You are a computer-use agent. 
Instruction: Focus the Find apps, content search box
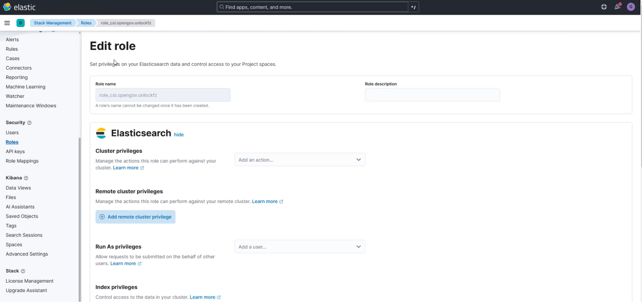coord(313,7)
